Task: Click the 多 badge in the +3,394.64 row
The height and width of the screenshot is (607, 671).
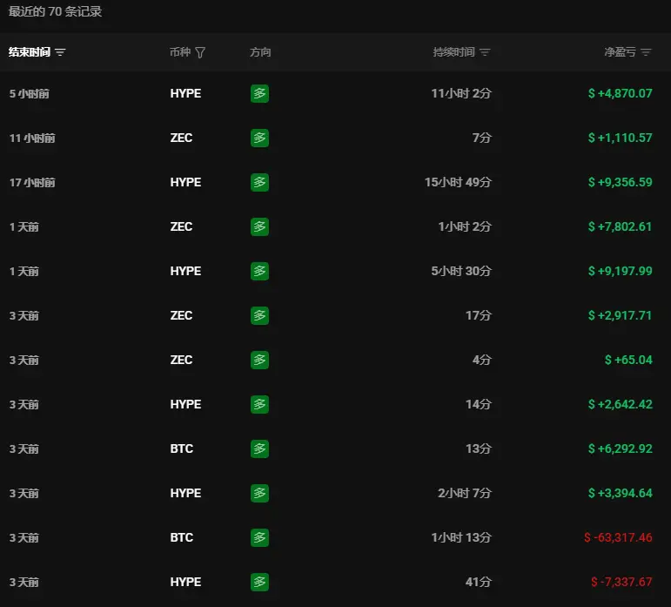Action: point(259,493)
